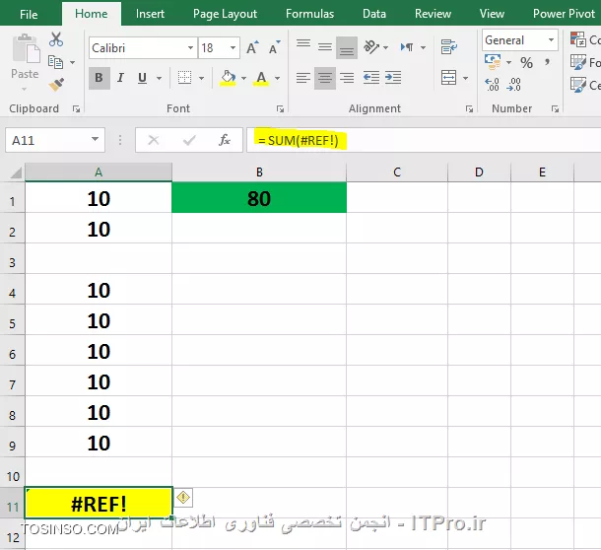This screenshot has width=601, height=550.
Task: Open Clipboard group dialog launcher
Action: point(76,109)
